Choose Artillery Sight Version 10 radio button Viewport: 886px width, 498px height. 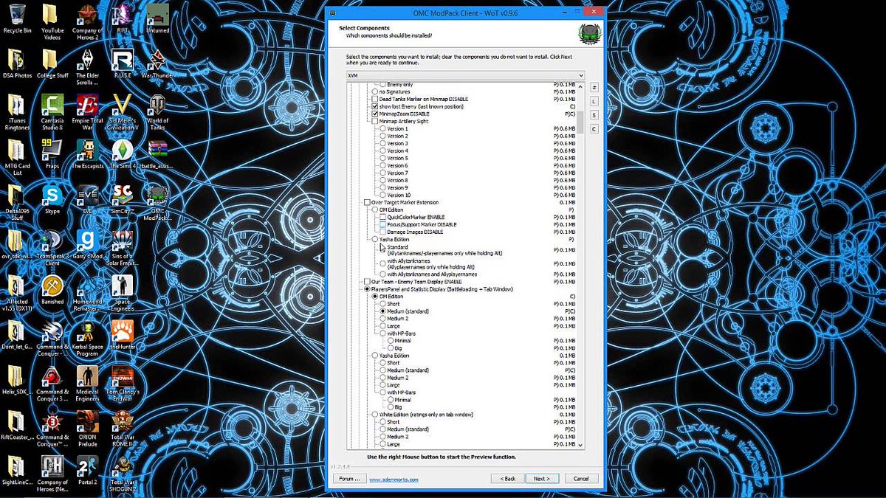(382, 196)
